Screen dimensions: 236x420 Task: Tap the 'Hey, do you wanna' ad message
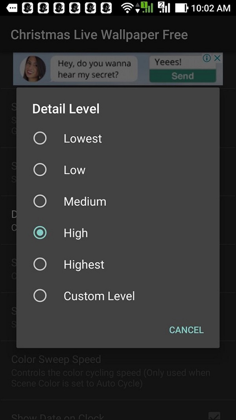pyautogui.click(x=94, y=63)
